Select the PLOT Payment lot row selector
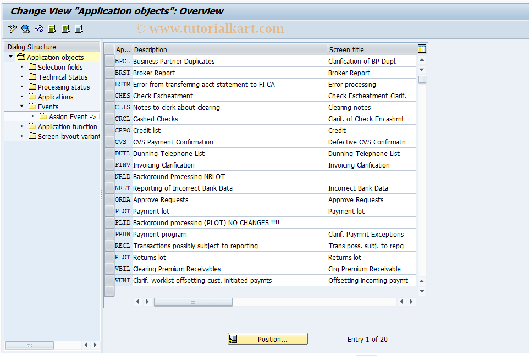 [x=109, y=211]
